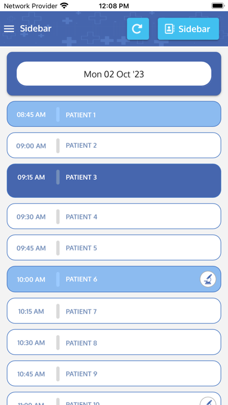Open the hamburger menu icon
The height and width of the screenshot is (405, 228).
click(x=9, y=29)
